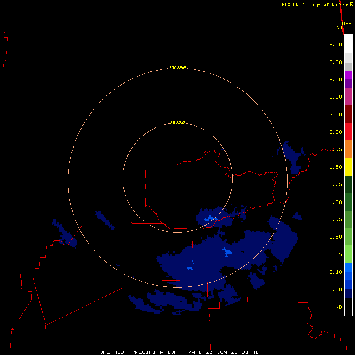The width and height of the screenshot is (355, 355).
Task: Click the KAPD station identifier in caption
Action: 195,352
